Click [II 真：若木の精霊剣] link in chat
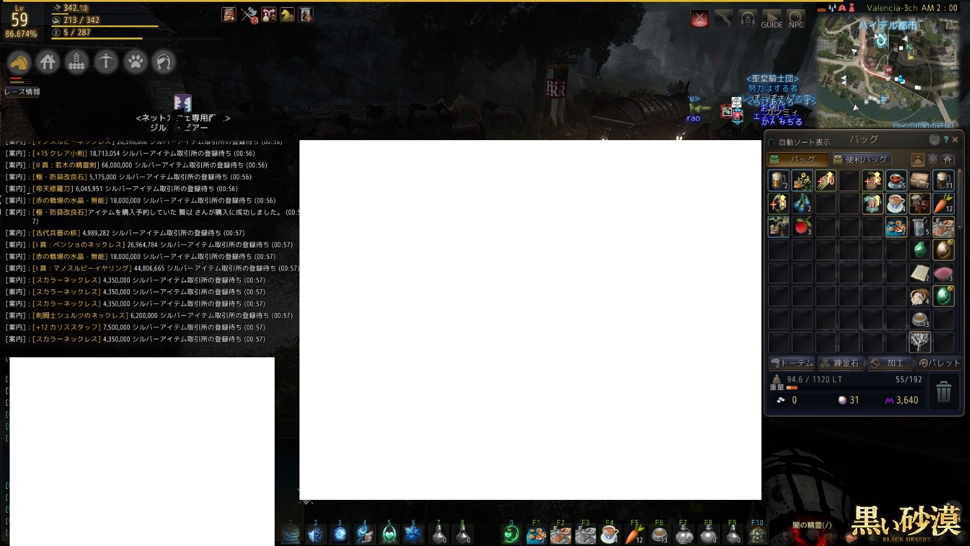970x546 pixels. [65, 165]
